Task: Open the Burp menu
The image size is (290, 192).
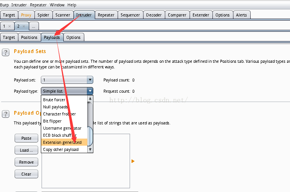Action: tap(4, 5)
